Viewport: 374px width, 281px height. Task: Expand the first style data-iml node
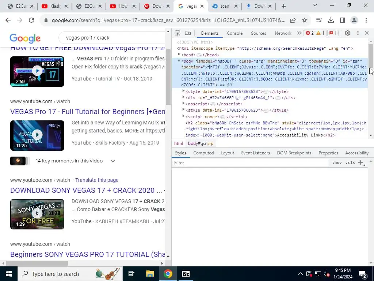point(183,91)
